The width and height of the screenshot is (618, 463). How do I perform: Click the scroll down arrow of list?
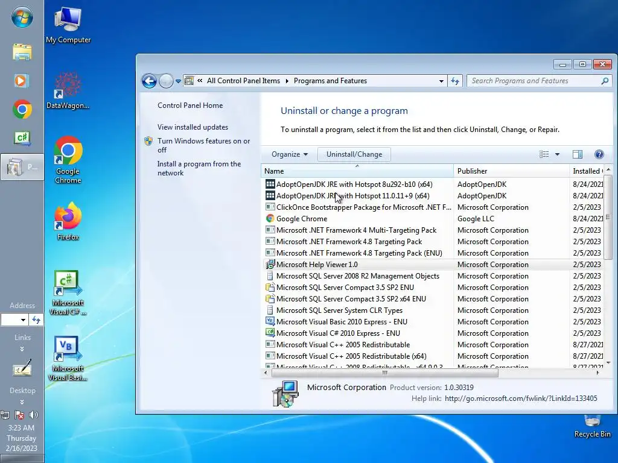point(608,362)
